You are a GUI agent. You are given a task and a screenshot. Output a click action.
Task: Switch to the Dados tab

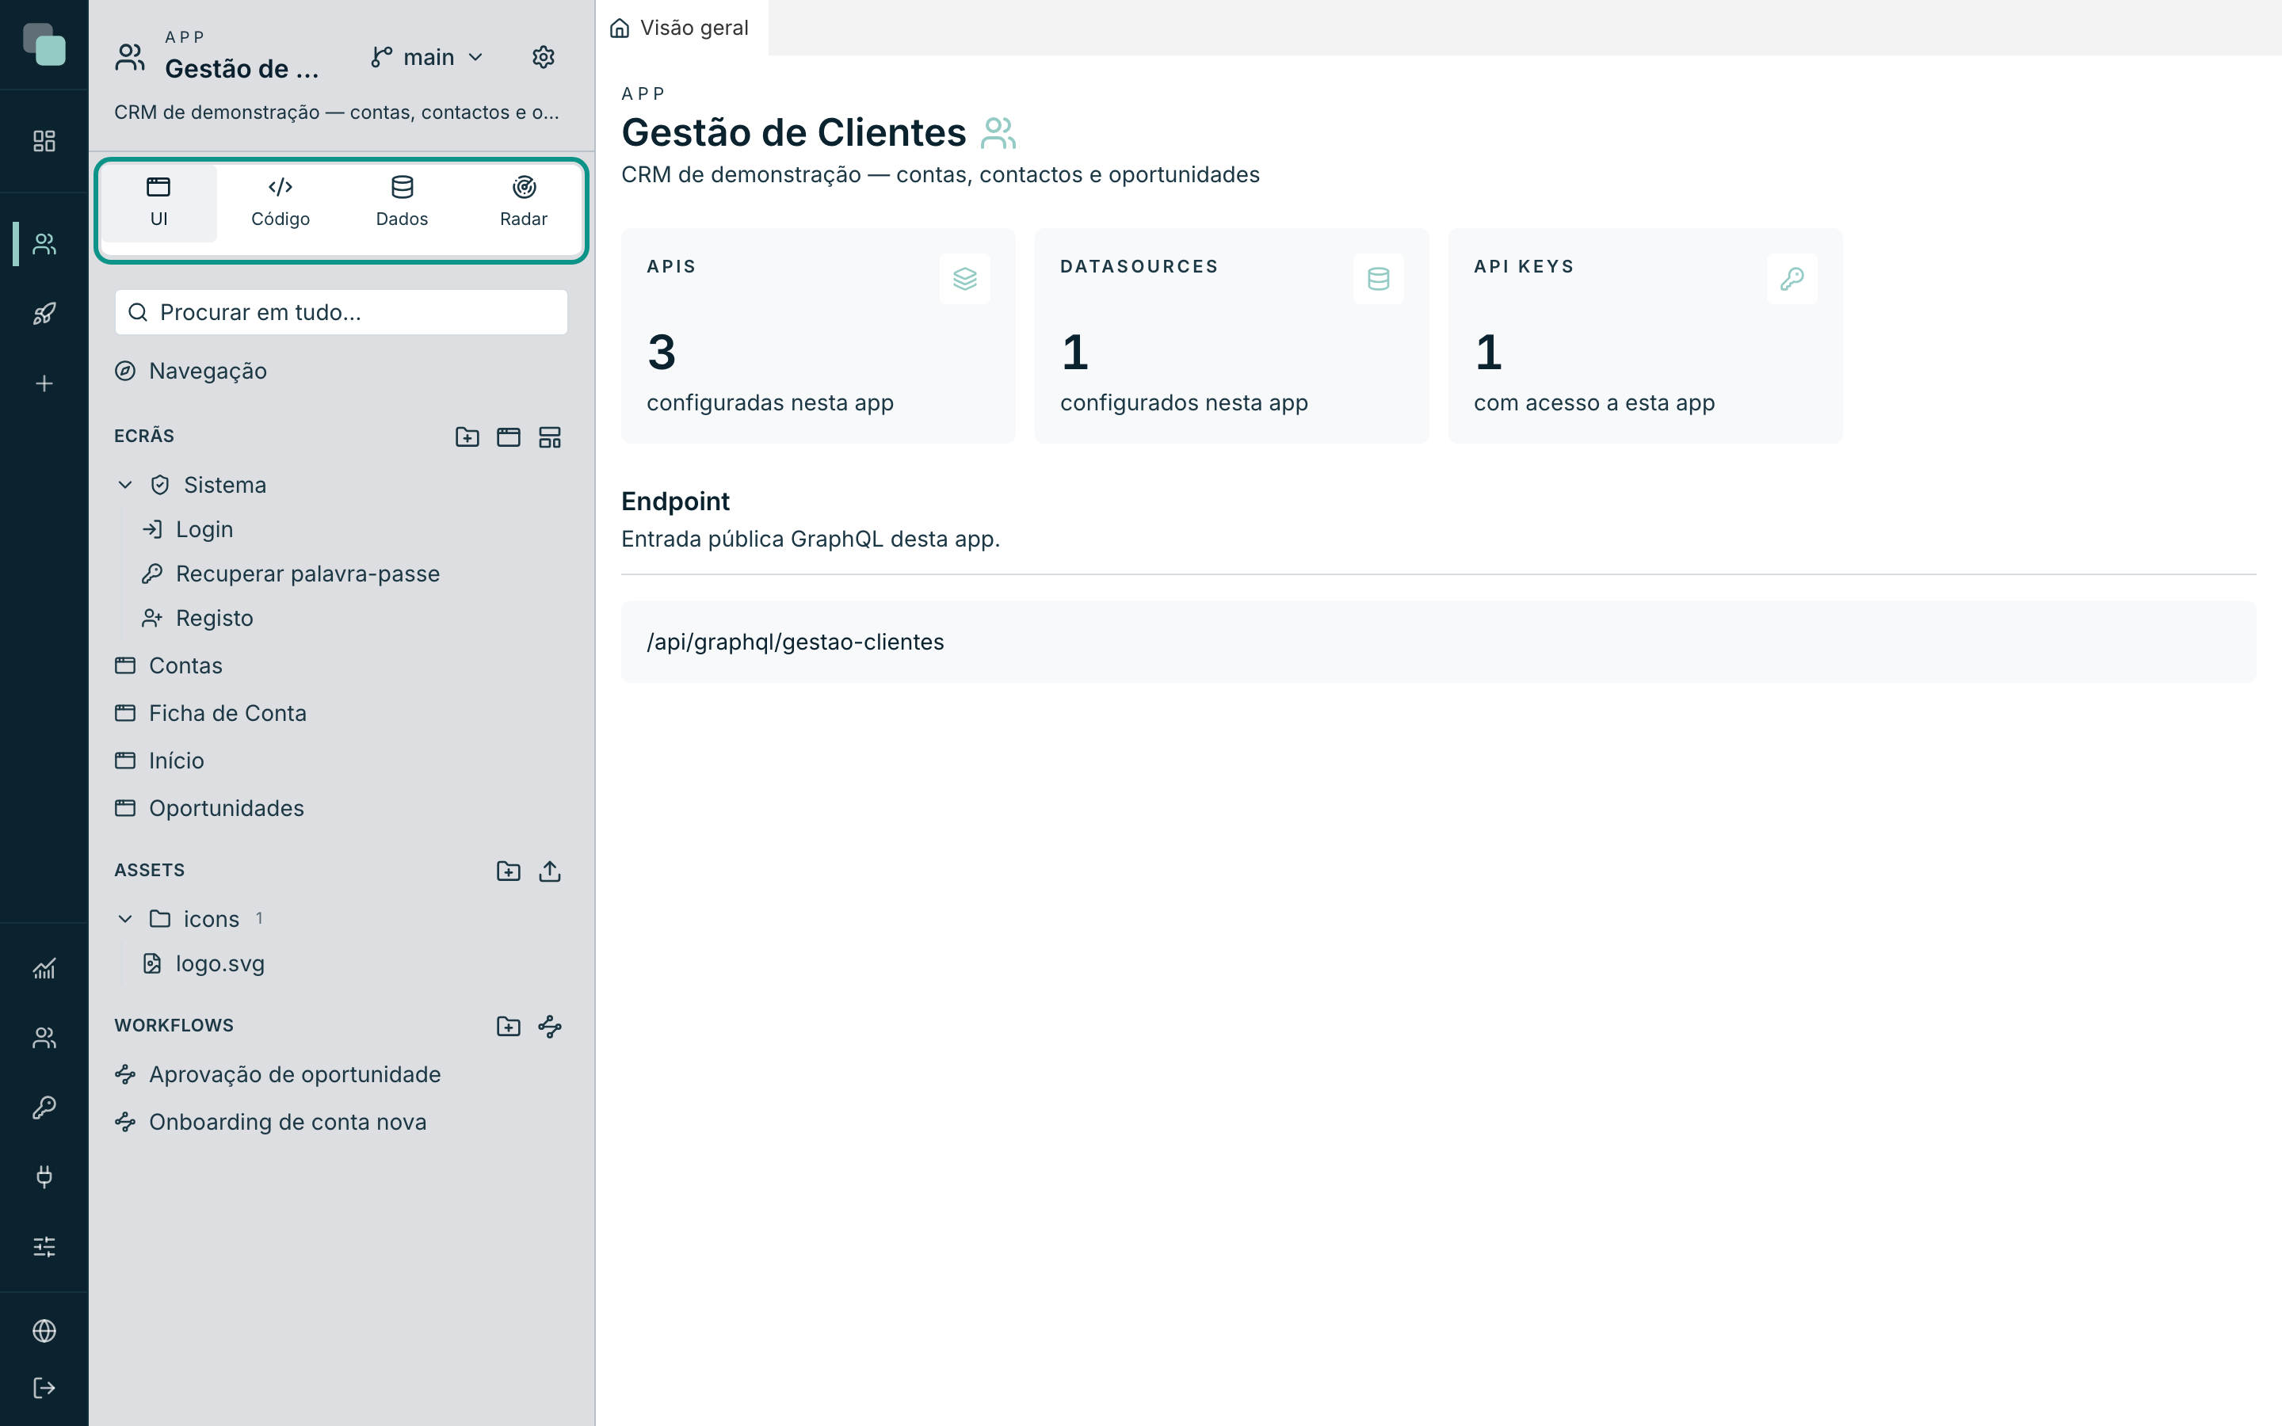coord(402,203)
